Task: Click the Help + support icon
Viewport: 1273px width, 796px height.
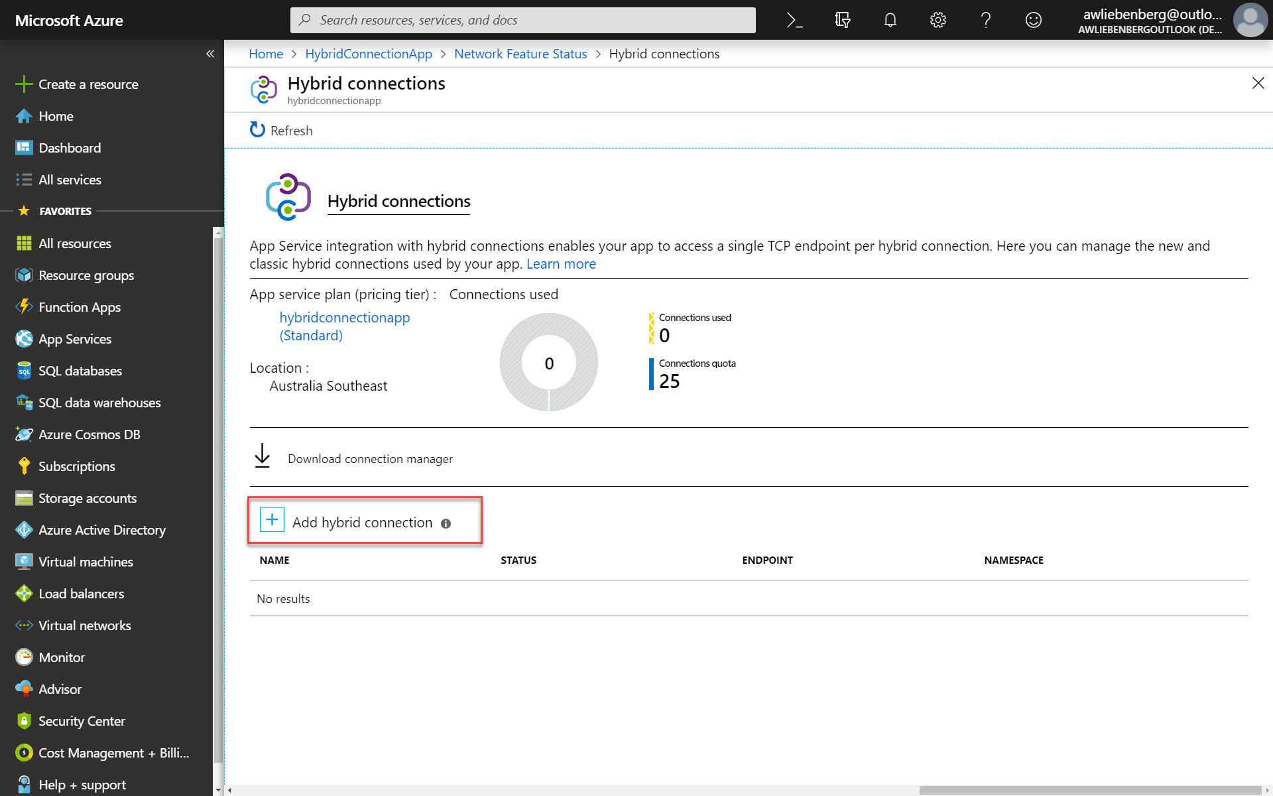Action: pyautogui.click(x=24, y=785)
